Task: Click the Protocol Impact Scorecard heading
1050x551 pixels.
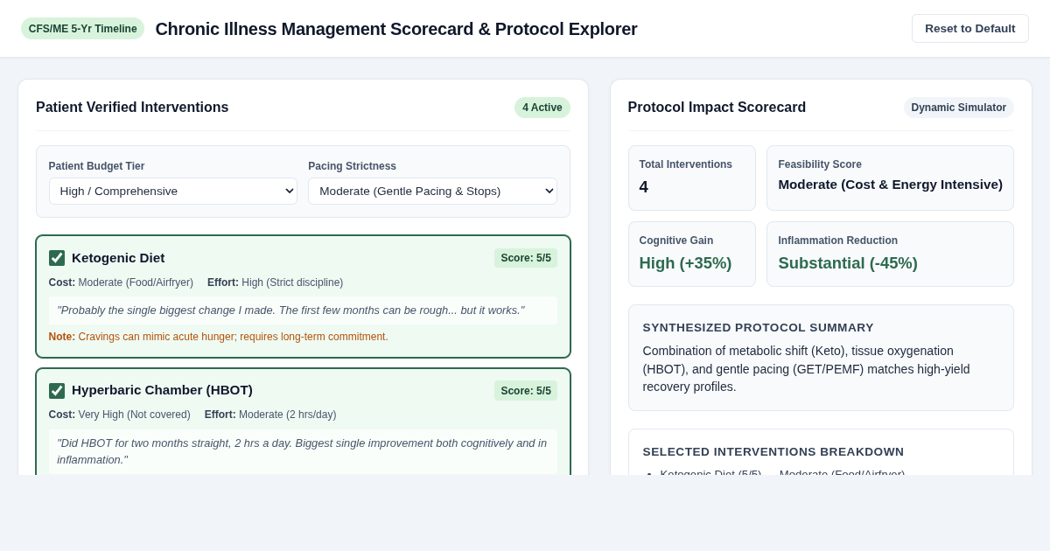Action: tap(717, 108)
